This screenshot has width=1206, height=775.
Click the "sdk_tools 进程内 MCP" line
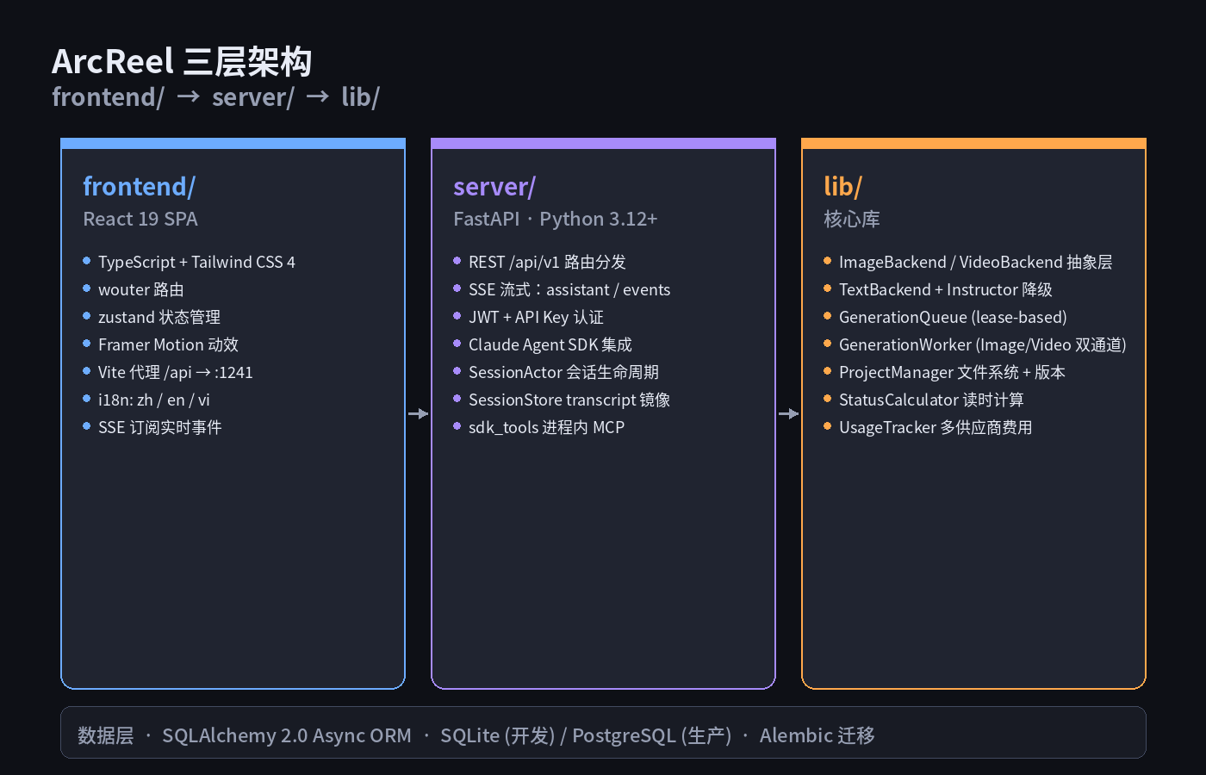click(546, 427)
